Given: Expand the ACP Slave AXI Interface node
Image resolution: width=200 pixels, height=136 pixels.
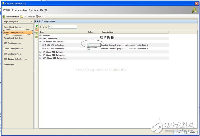Looking at the screenshot, I should click(x=40, y=58).
